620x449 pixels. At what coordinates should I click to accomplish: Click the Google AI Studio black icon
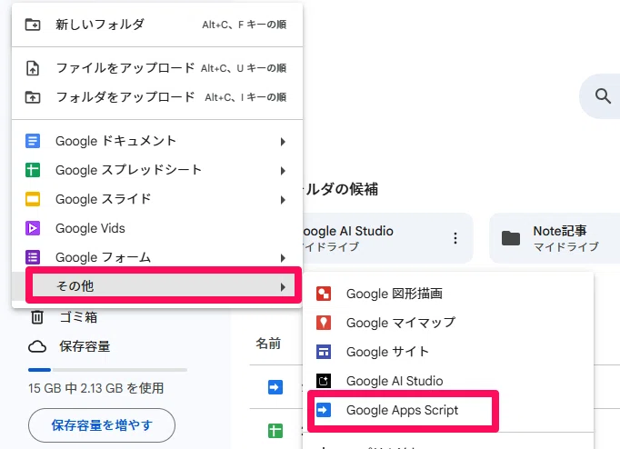click(324, 381)
